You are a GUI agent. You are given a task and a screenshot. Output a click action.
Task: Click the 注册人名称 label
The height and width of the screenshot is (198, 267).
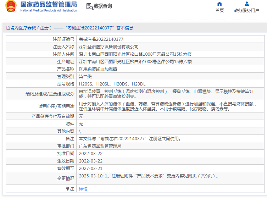(63, 47)
